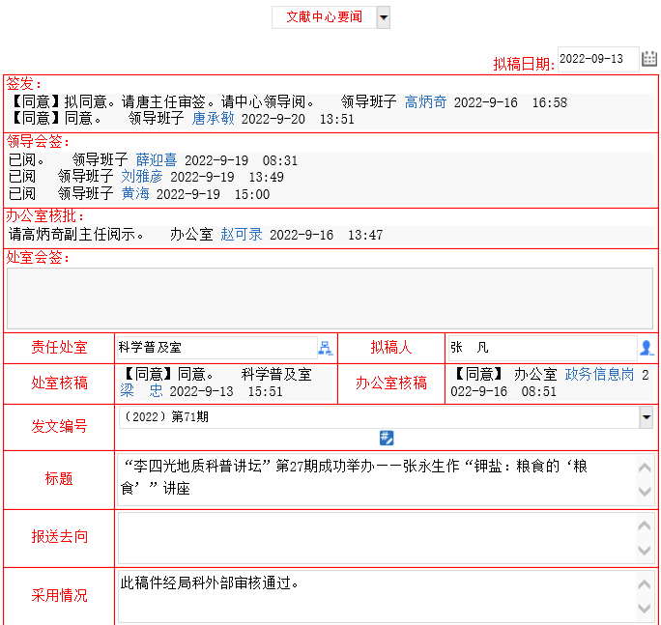Open the 发文编号 dropdown list

pos(646,417)
